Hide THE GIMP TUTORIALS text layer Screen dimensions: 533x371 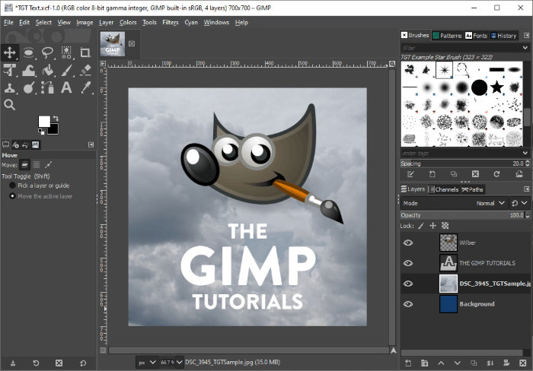408,263
